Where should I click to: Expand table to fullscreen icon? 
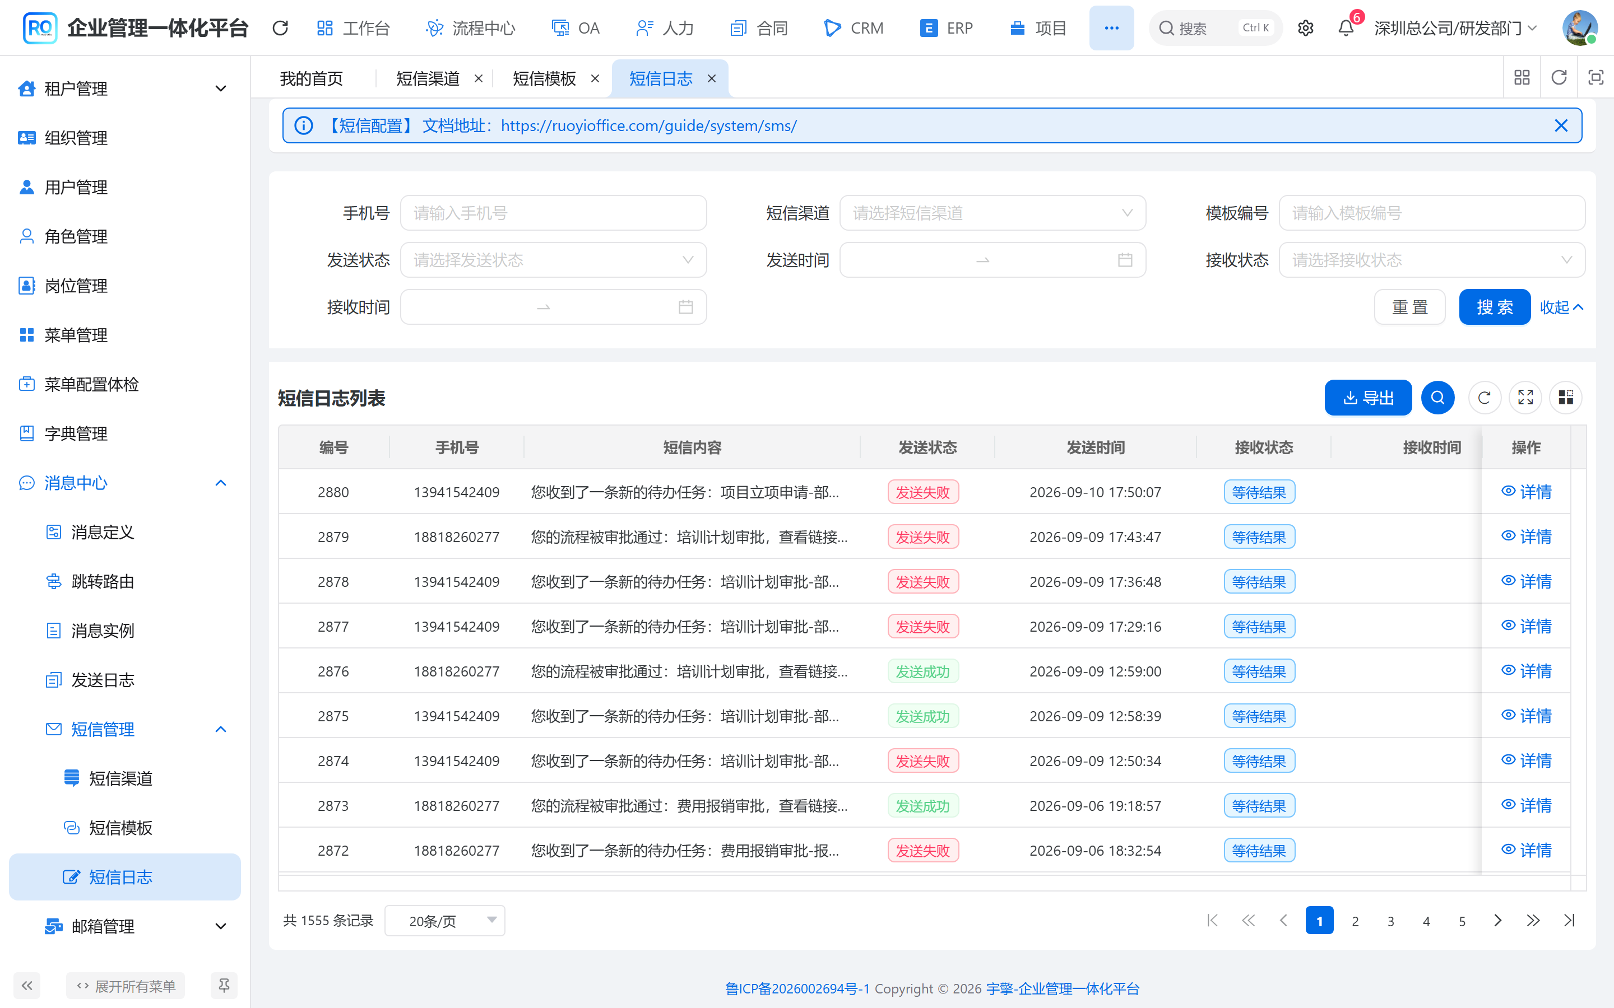point(1525,398)
